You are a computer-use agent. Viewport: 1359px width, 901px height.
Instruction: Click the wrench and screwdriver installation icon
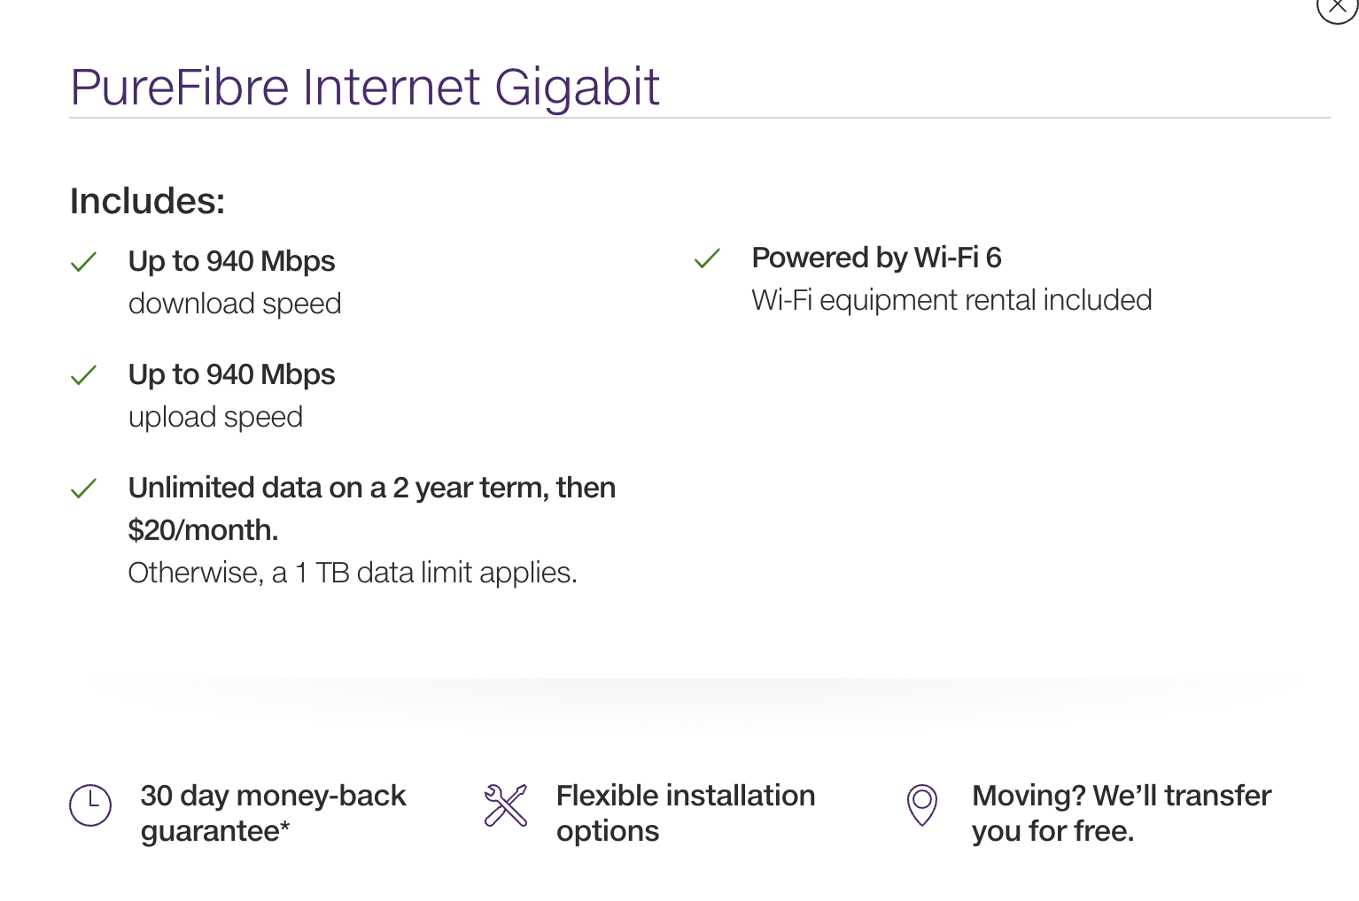point(506,805)
